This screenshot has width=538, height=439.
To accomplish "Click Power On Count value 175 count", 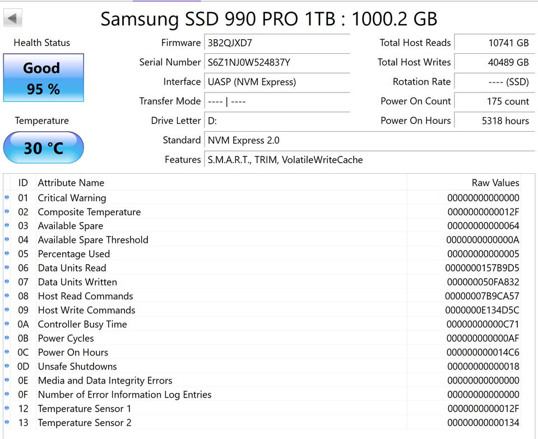I will (494, 101).
